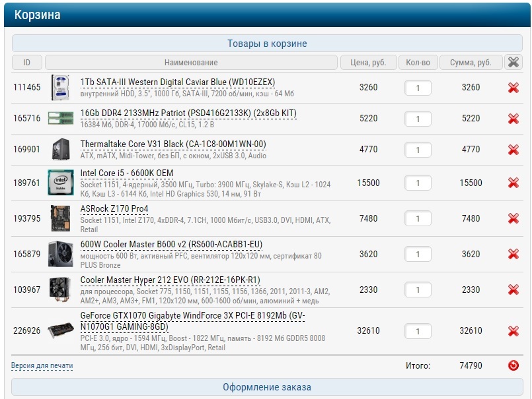Open the 600W Cooler Master B600 v2 link
This screenshot has width=532, height=399.
click(x=171, y=244)
